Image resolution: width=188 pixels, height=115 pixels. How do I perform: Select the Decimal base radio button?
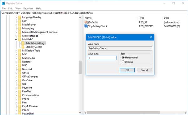point(123,62)
